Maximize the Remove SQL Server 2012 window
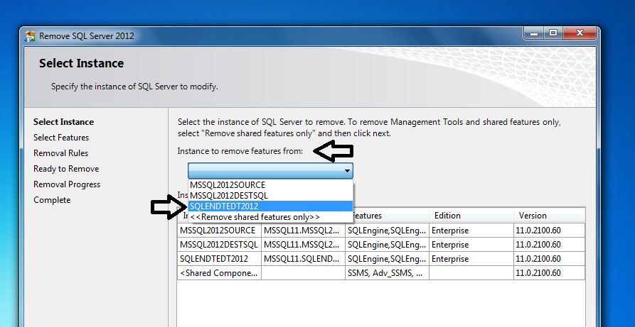Screen dimensions: 635x327 [553, 33]
